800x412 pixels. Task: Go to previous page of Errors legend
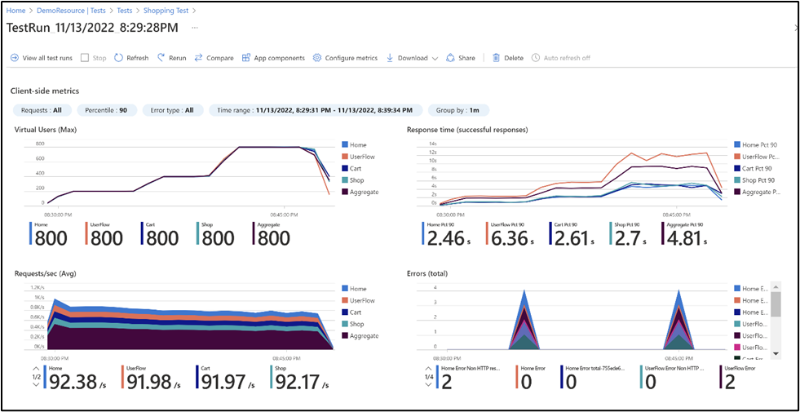(430, 368)
